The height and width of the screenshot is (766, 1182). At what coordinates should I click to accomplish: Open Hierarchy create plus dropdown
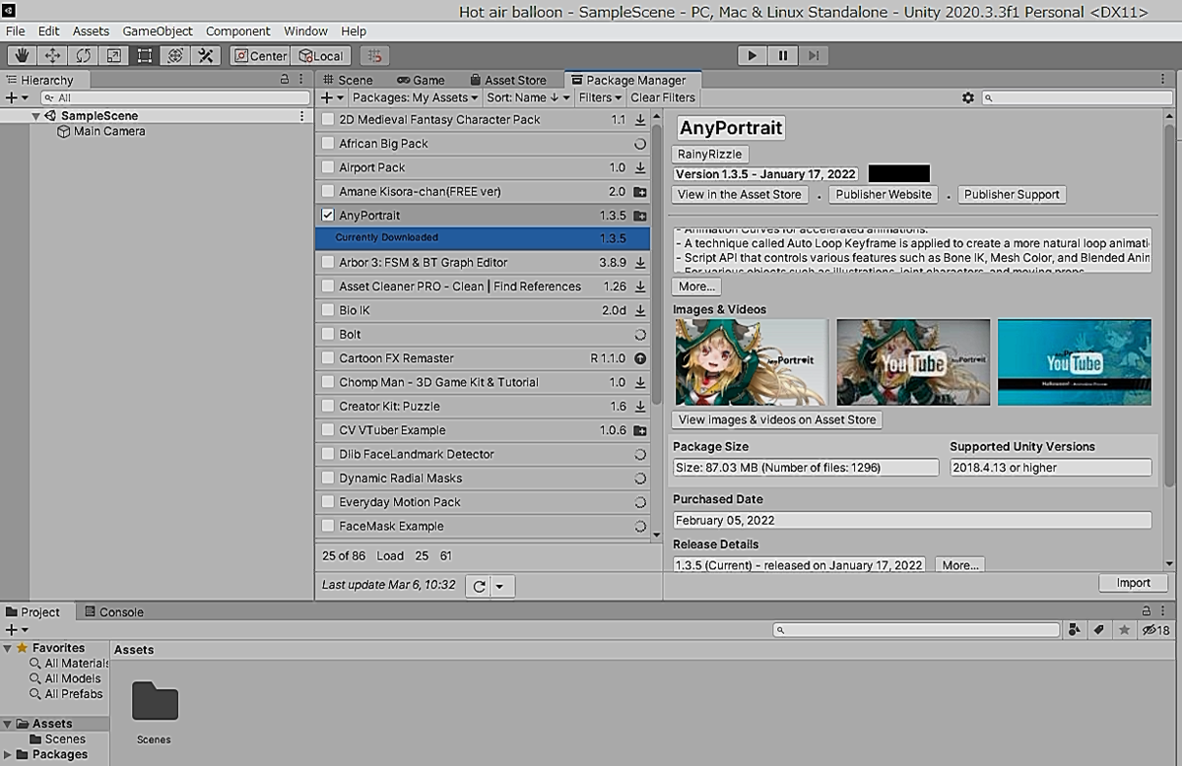[x=17, y=97]
